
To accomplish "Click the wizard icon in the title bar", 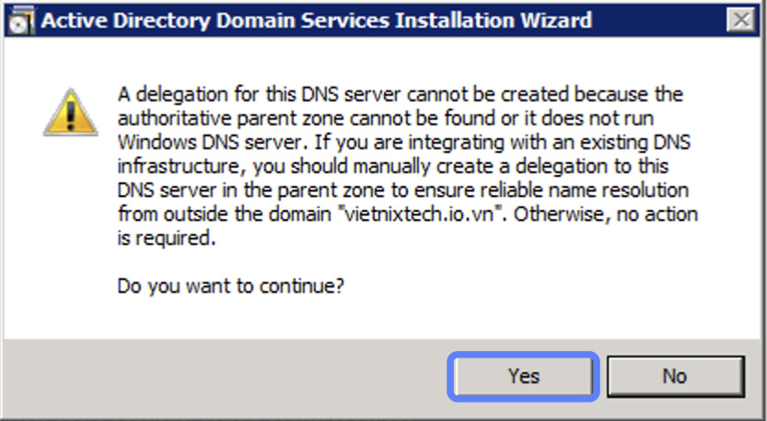I will 19,19.
